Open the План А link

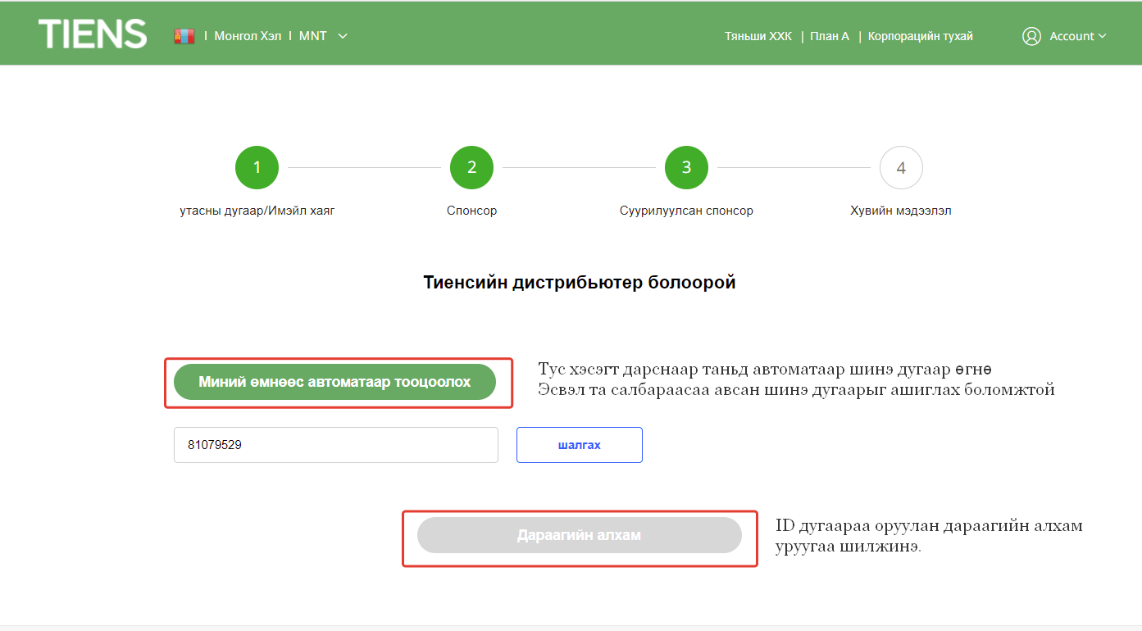[x=830, y=36]
